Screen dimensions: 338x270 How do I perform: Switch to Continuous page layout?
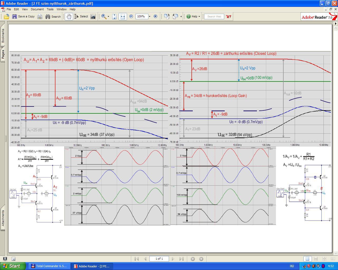click(x=316, y=259)
